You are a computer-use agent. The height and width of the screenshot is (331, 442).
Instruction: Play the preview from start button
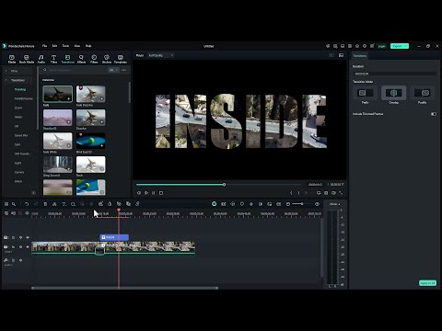click(146, 193)
